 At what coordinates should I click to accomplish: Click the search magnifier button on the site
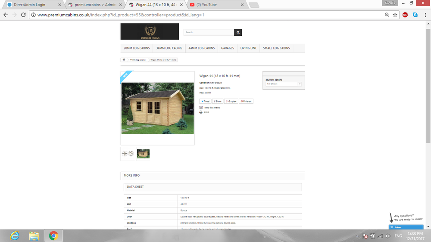tap(238, 32)
